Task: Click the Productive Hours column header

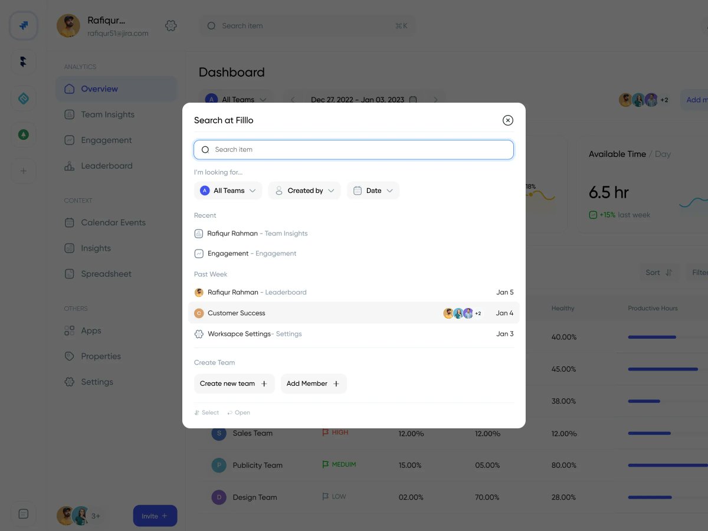Action: [653, 308]
